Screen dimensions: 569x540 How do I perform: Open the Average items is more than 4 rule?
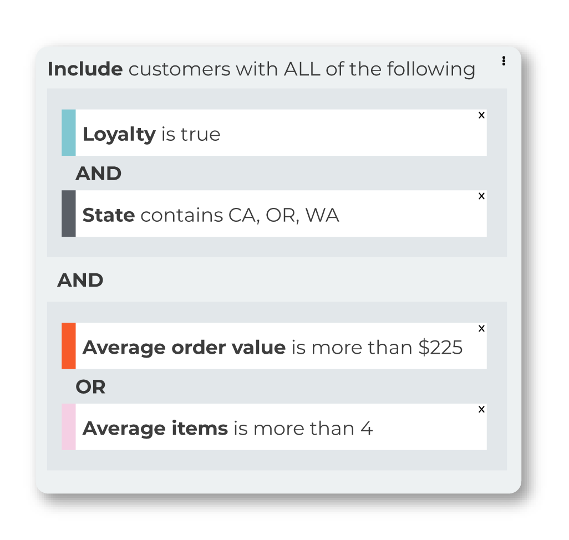pos(274,427)
